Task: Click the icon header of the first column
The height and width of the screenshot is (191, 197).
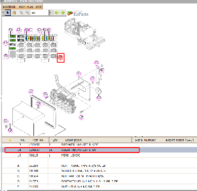Action: pyautogui.click(x=10, y=140)
